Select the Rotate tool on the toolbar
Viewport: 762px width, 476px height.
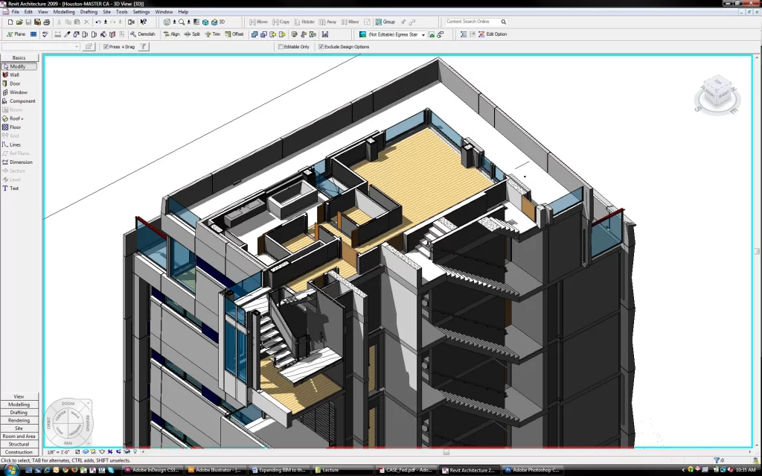[x=305, y=22]
